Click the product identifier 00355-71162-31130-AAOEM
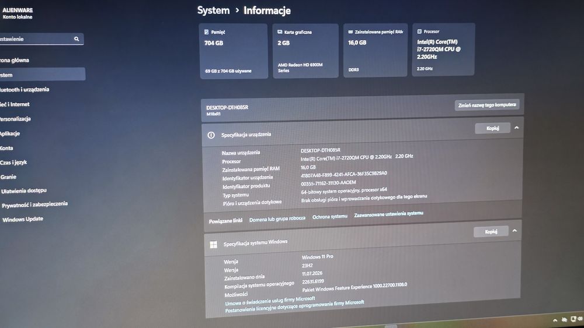This screenshot has width=584, height=328. 328,183
